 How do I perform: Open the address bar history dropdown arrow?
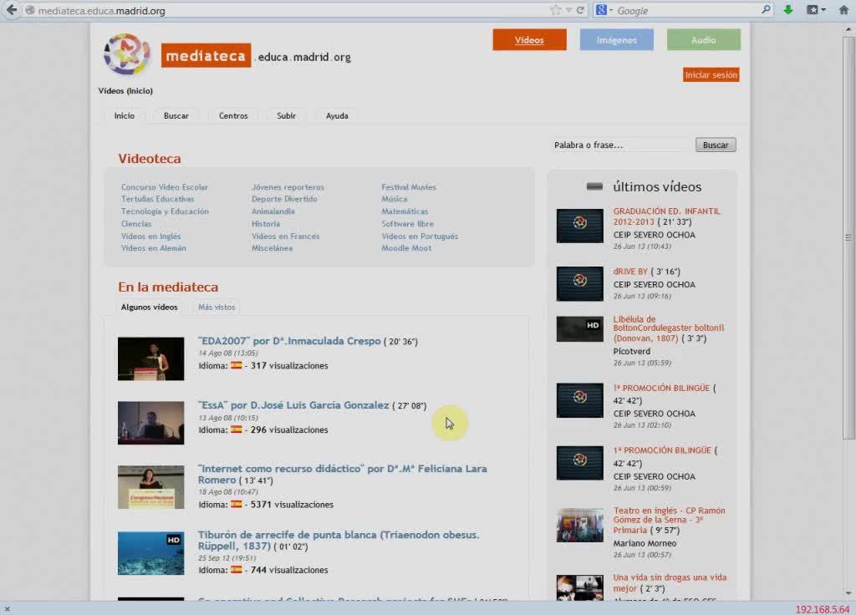(x=568, y=10)
